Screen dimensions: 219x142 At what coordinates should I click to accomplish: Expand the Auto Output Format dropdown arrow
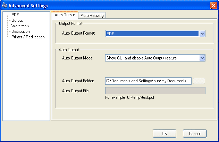(x=202, y=34)
